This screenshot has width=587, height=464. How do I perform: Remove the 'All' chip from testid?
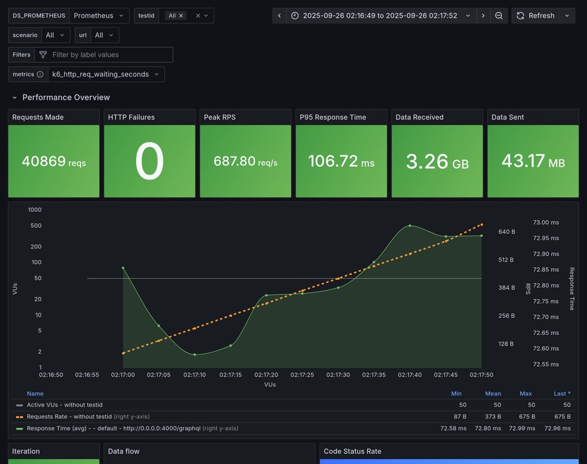tap(181, 16)
